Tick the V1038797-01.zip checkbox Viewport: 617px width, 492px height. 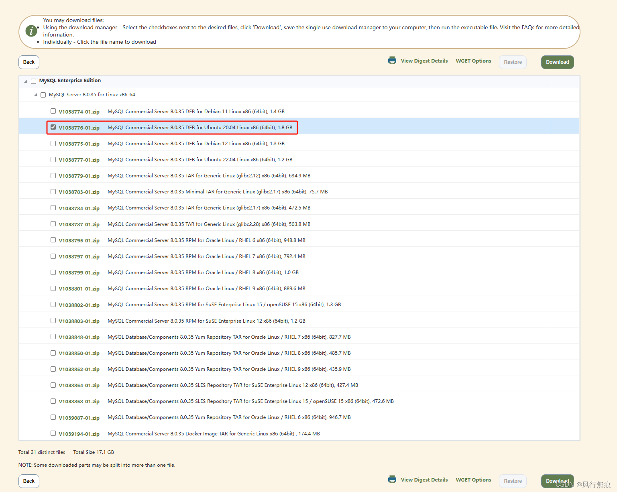[x=53, y=256]
